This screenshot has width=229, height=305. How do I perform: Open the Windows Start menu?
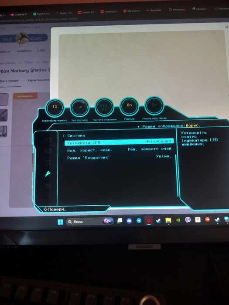tap(60, 222)
